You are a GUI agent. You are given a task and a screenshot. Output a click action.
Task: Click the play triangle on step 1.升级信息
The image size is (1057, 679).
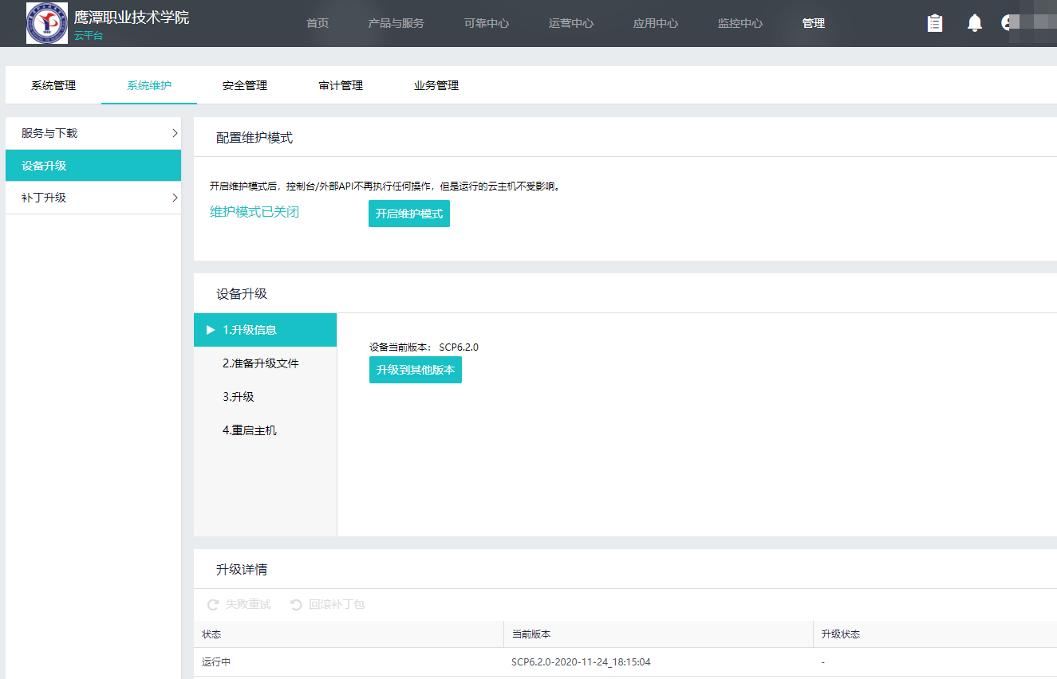[x=210, y=329]
